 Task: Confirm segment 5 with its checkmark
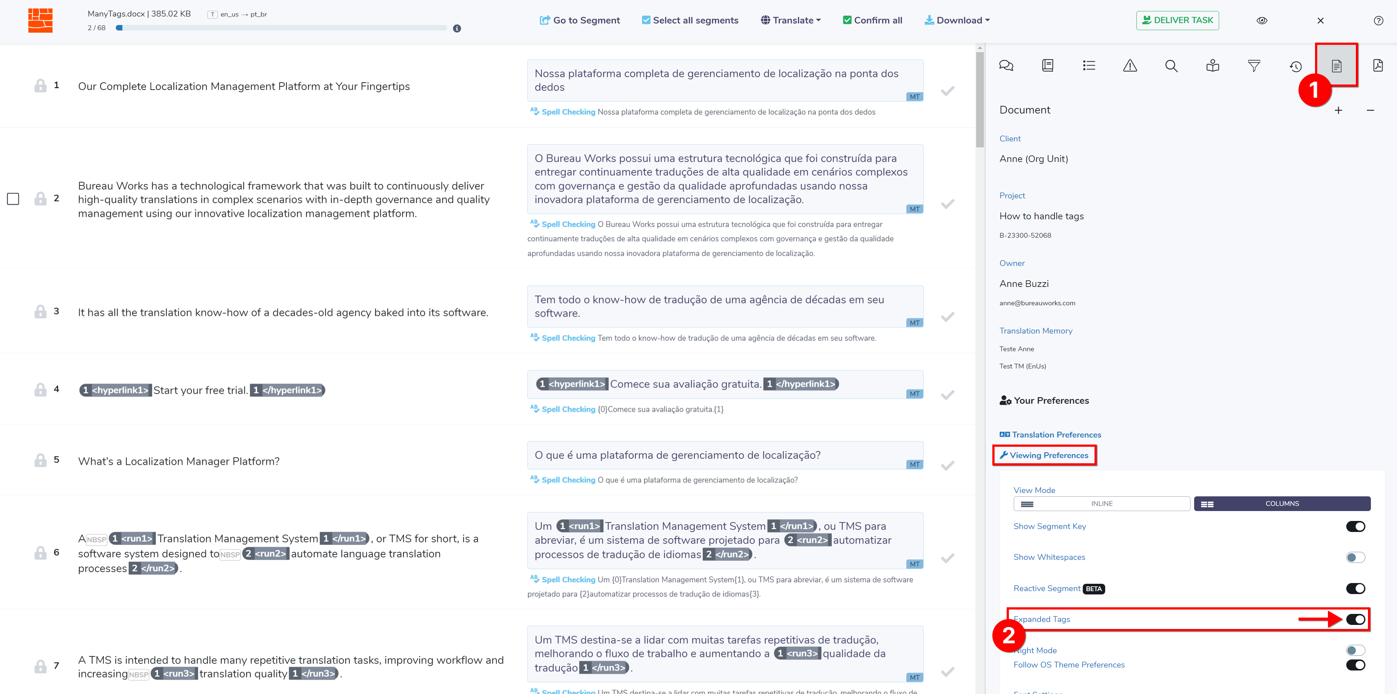pos(948,465)
